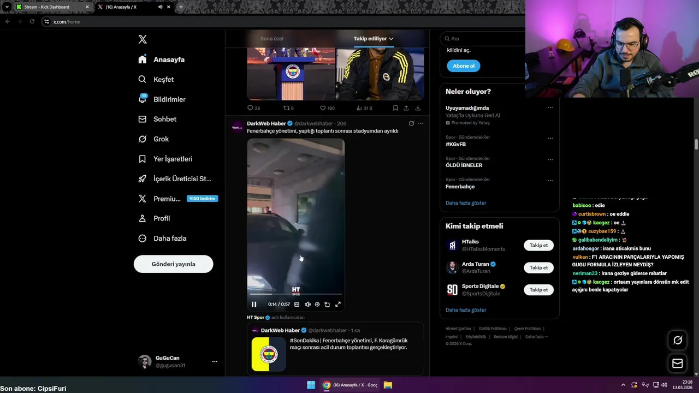The image size is (699, 393).
Task: Open Grok from the sidebar
Action: [153, 139]
